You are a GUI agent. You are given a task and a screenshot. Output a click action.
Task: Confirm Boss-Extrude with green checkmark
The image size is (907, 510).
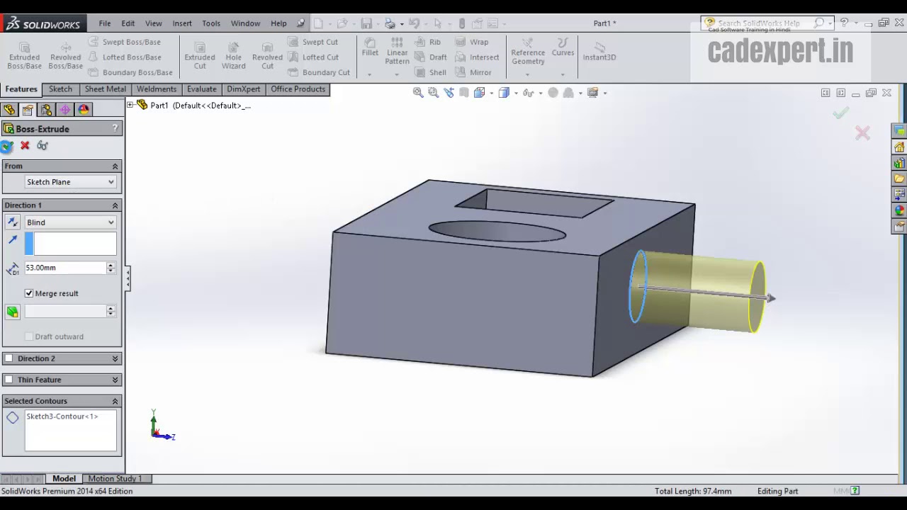click(7, 146)
